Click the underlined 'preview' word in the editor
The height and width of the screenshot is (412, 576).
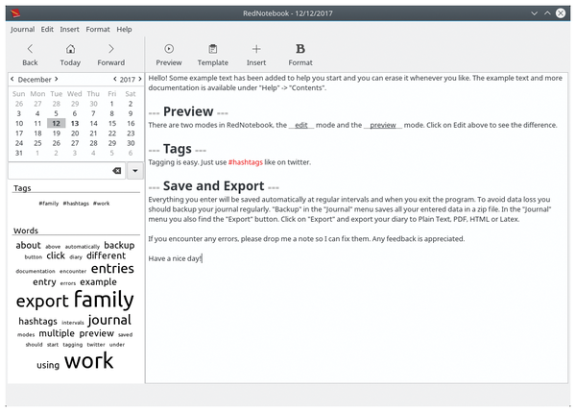383,125
